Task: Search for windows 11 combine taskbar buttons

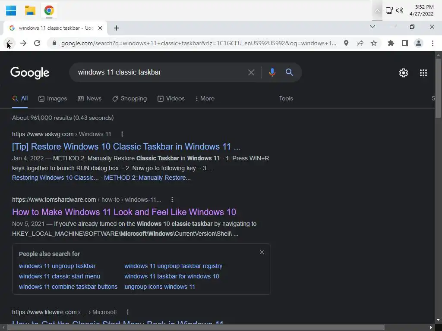Action: coord(68,287)
